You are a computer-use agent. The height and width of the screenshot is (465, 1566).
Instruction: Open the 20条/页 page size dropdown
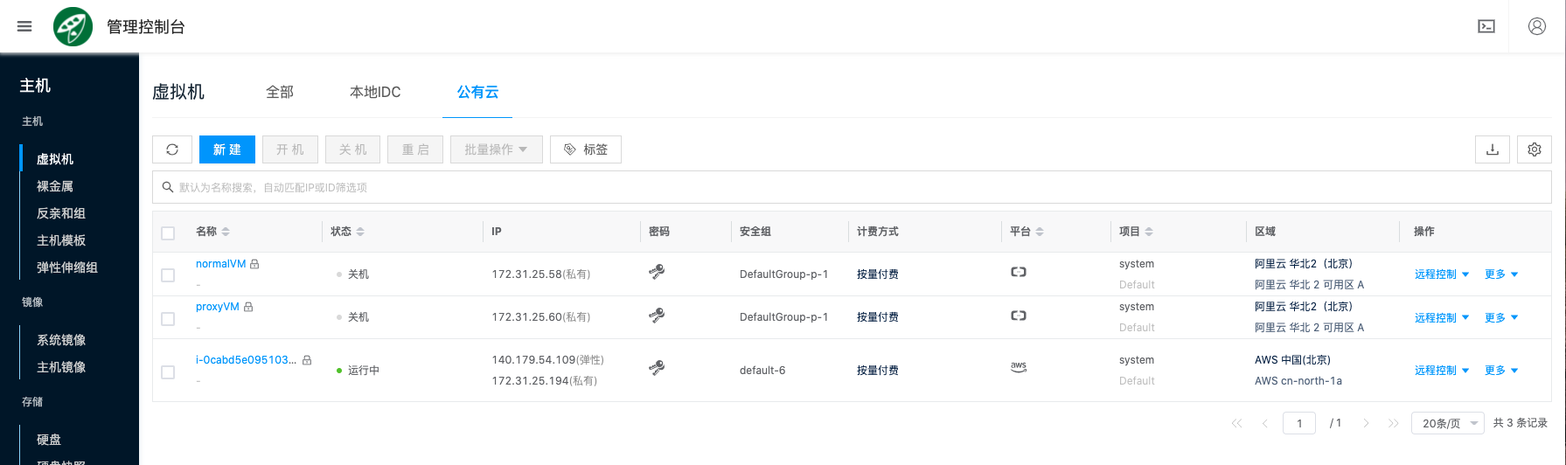(x=1447, y=423)
